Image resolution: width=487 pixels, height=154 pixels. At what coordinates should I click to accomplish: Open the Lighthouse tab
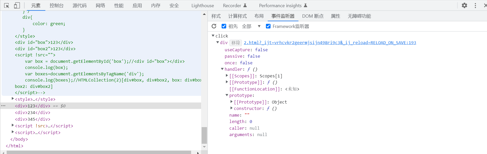click(x=203, y=6)
